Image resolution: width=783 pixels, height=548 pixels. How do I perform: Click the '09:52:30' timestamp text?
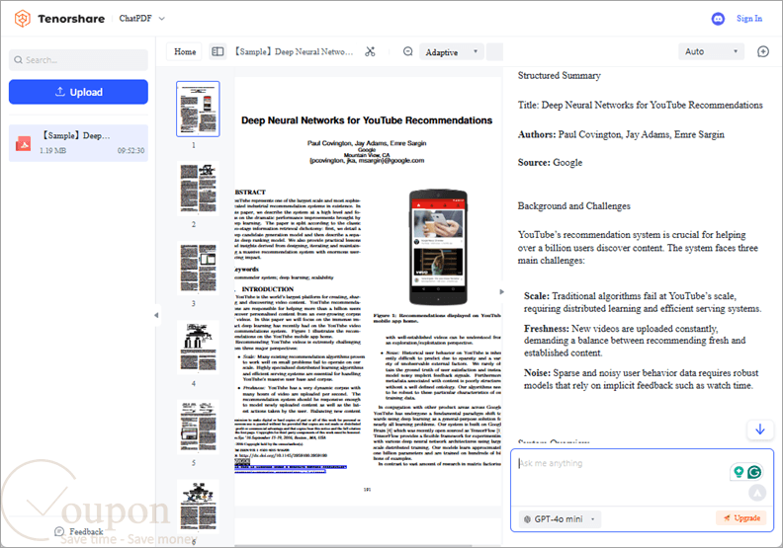point(130,151)
